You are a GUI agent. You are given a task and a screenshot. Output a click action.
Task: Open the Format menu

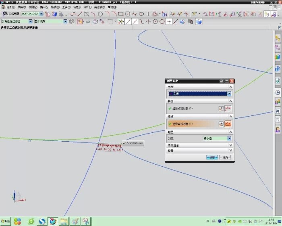tap(55, 7)
